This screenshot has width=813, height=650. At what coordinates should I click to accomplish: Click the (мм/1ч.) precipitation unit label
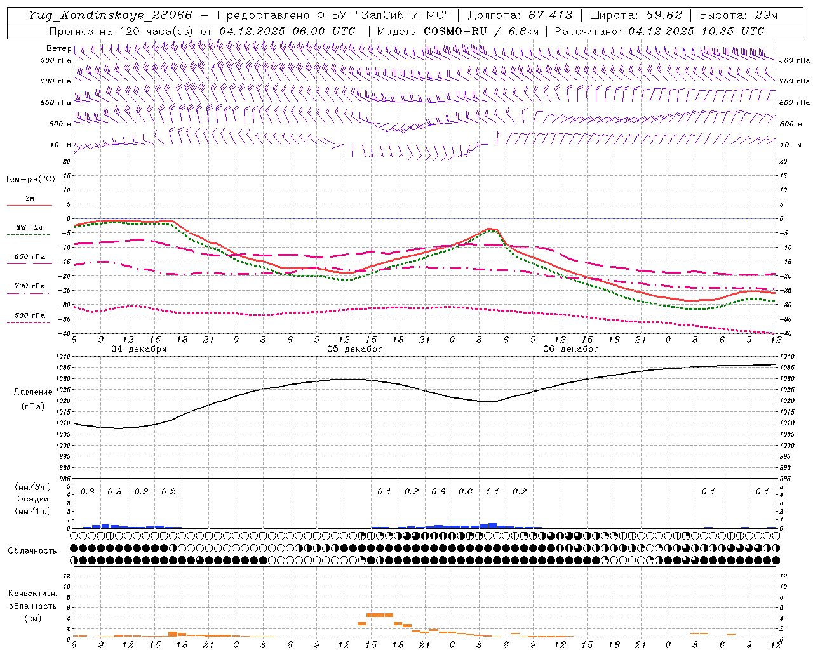32,511
